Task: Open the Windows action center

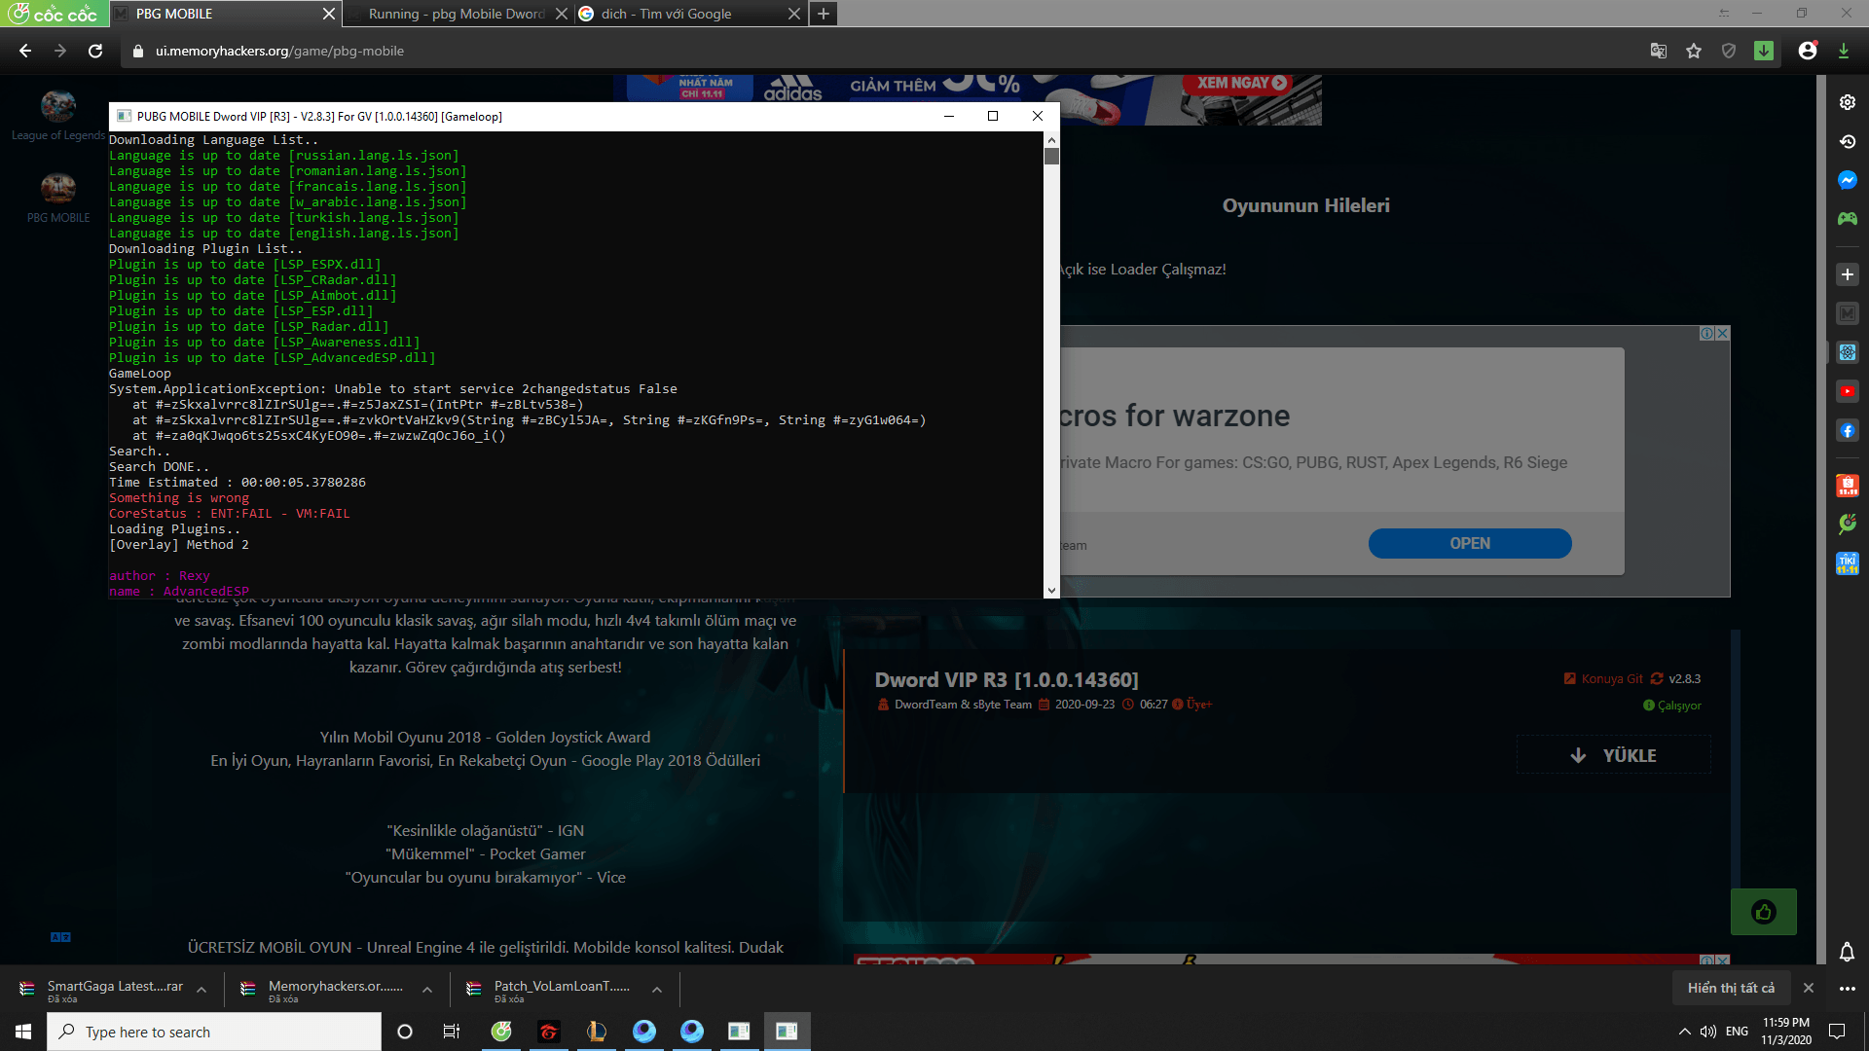Action: pos(1837,1032)
